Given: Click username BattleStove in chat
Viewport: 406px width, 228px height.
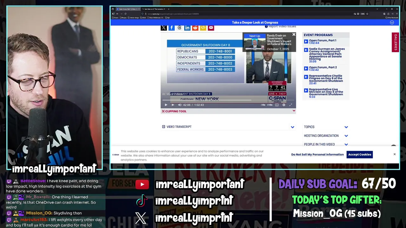Looking at the screenshot, I should pos(33,181).
